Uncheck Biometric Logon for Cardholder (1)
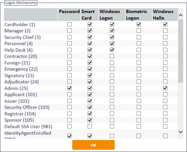 pyautogui.click(x=139, y=24)
